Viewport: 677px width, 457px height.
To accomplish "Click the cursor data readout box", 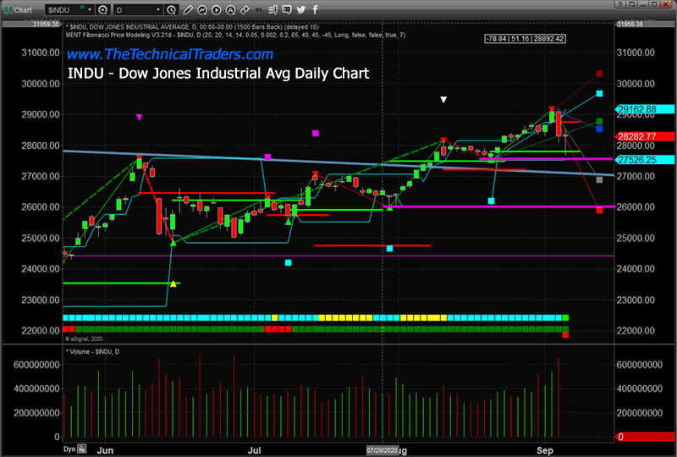I will (525, 39).
